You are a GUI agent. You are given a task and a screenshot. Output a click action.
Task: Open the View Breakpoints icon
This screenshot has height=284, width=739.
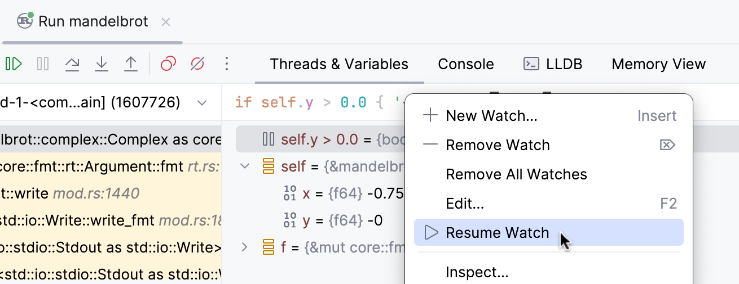click(168, 64)
